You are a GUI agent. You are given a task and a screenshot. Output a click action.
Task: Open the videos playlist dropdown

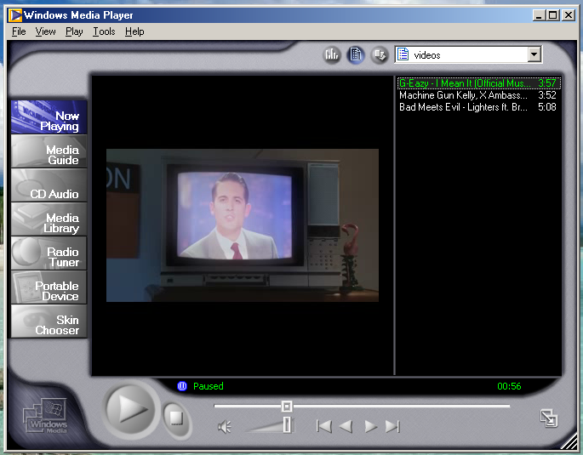534,55
